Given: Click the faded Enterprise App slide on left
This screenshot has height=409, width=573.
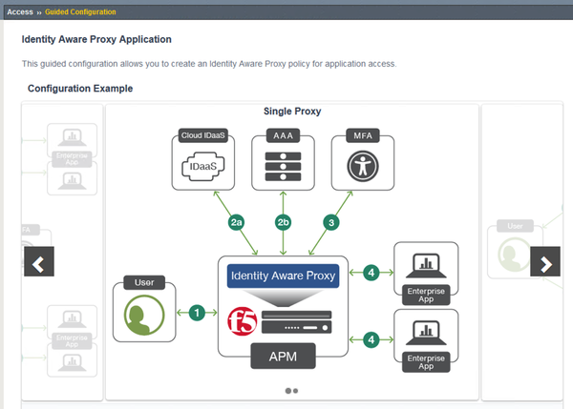Looking at the screenshot, I should click(x=62, y=252).
